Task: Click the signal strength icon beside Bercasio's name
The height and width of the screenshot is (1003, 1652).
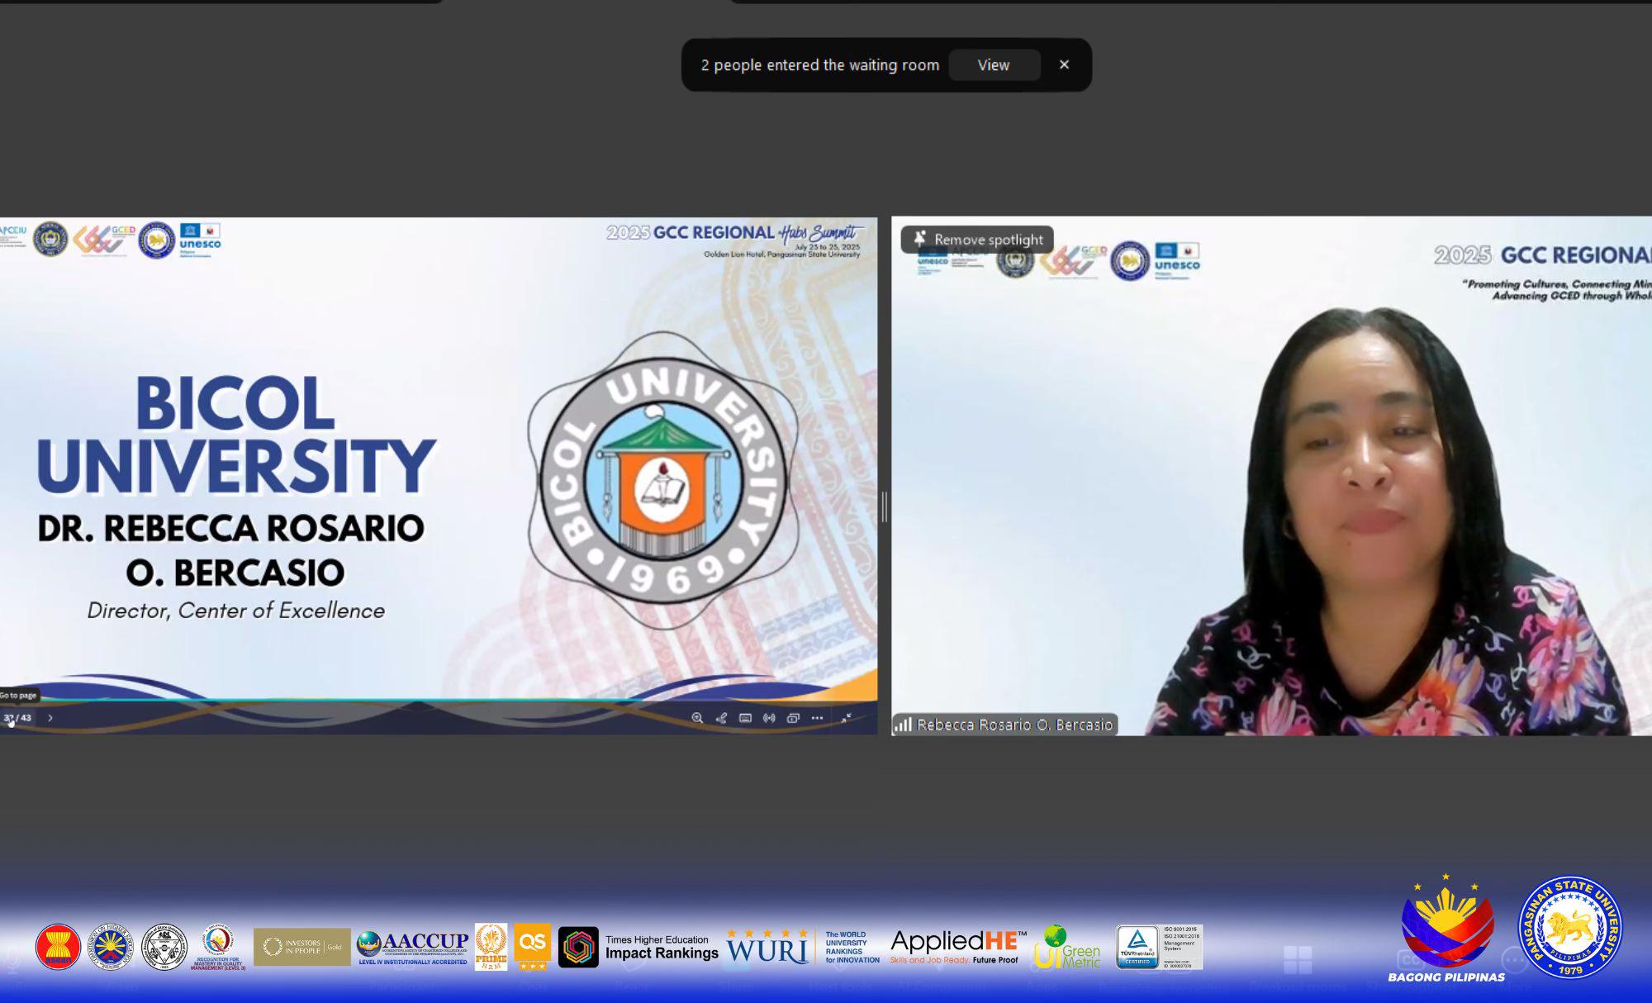Action: pyautogui.click(x=904, y=725)
